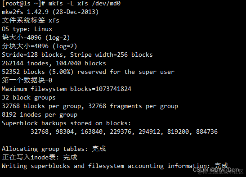This screenshot has width=246, height=177.
Task: Click the backup block number 884736
Action: pyautogui.click(x=207, y=132)
